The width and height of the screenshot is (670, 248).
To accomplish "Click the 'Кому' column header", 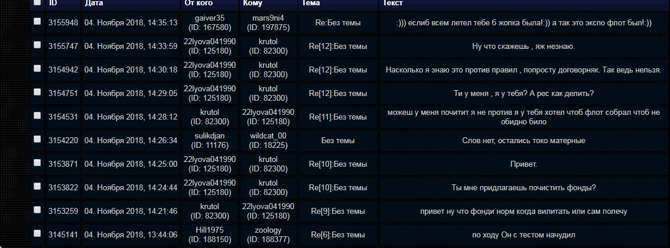I will [252, 3].
